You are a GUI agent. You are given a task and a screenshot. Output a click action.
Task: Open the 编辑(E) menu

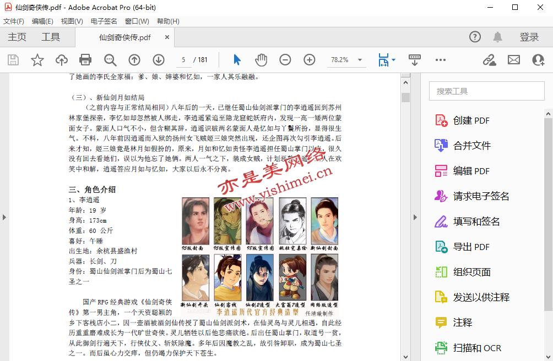[x=42, y=21]
